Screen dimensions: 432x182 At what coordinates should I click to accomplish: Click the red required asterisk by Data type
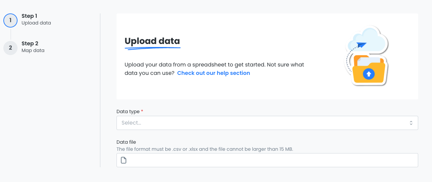click(x=142, y=111)
